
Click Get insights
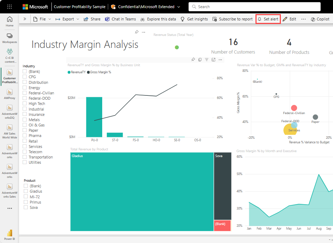[194, 19]
